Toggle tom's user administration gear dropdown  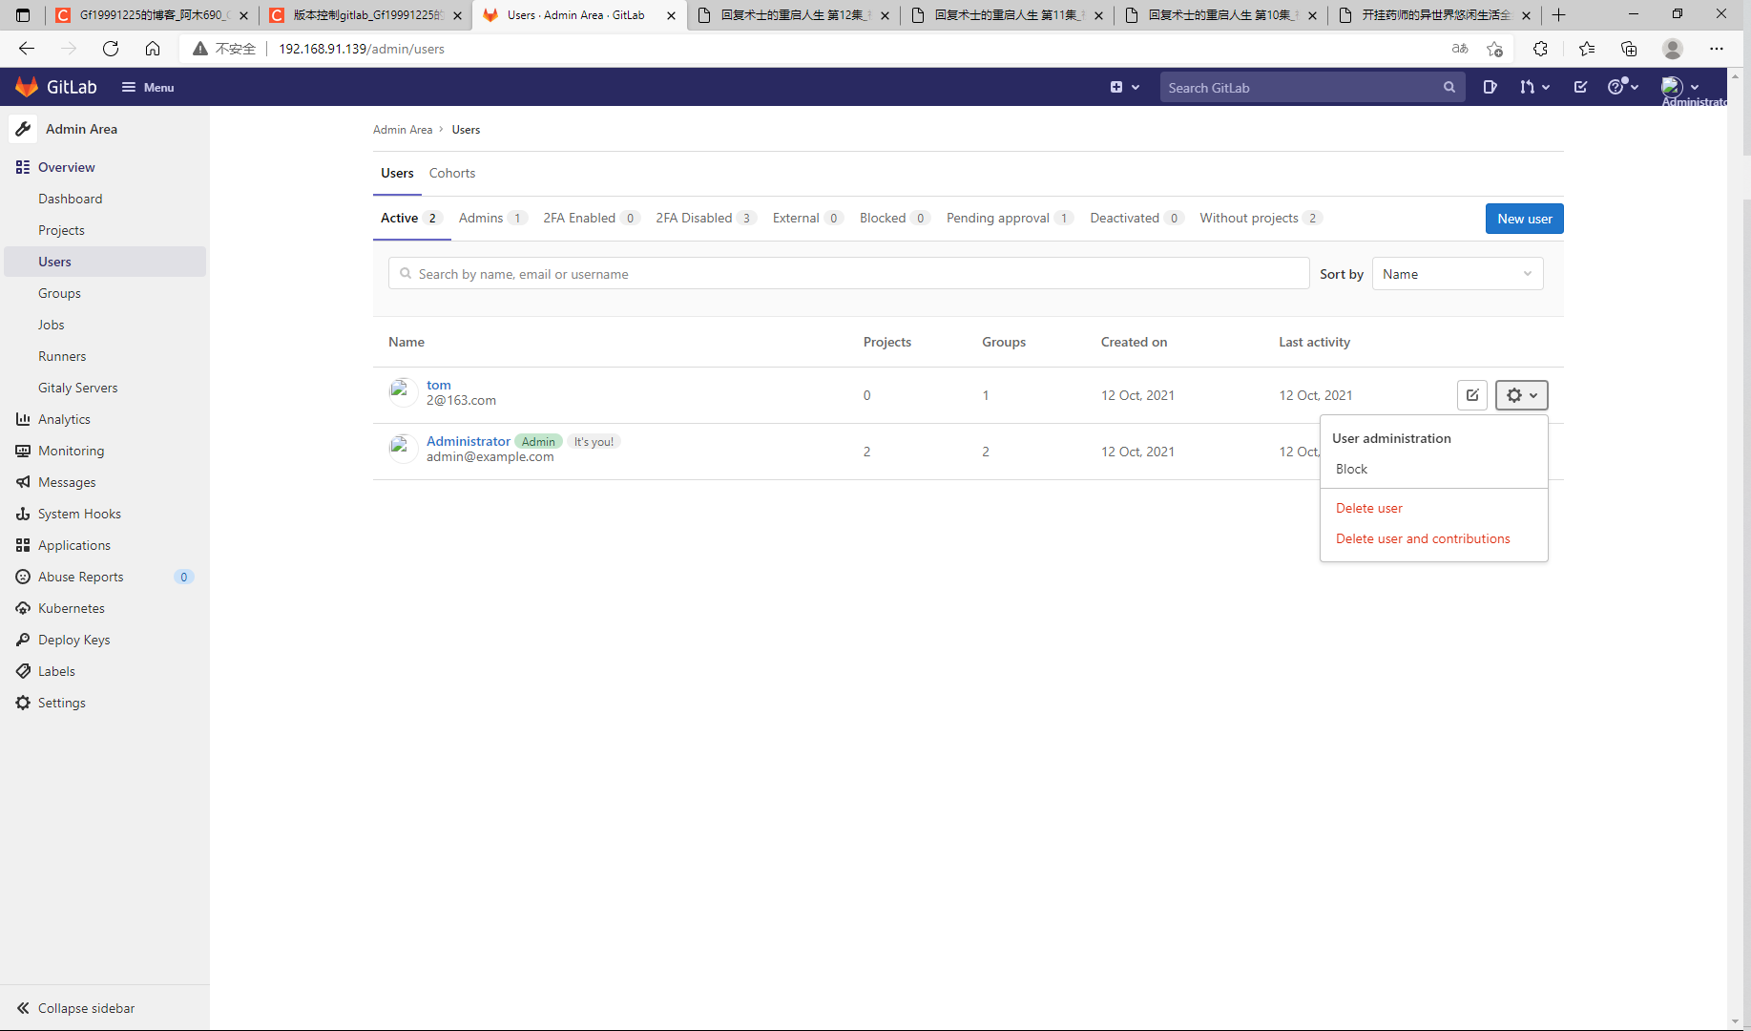tap(1521, 395)
